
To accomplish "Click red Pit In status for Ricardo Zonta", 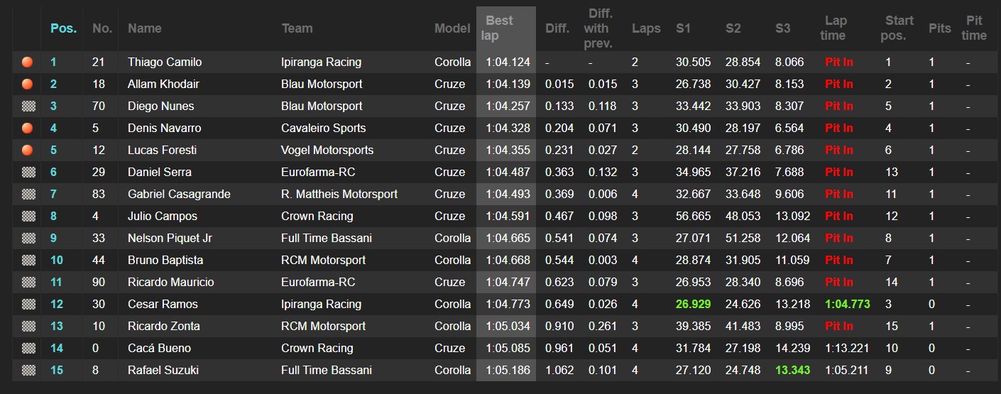I will pyautogui.click(x=839, y=327).
